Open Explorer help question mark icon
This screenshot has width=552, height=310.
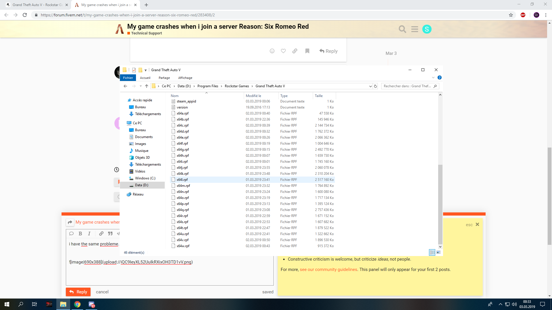tap(439, 77)
